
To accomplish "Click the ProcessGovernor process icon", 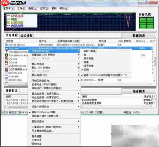I will point(7,52).
